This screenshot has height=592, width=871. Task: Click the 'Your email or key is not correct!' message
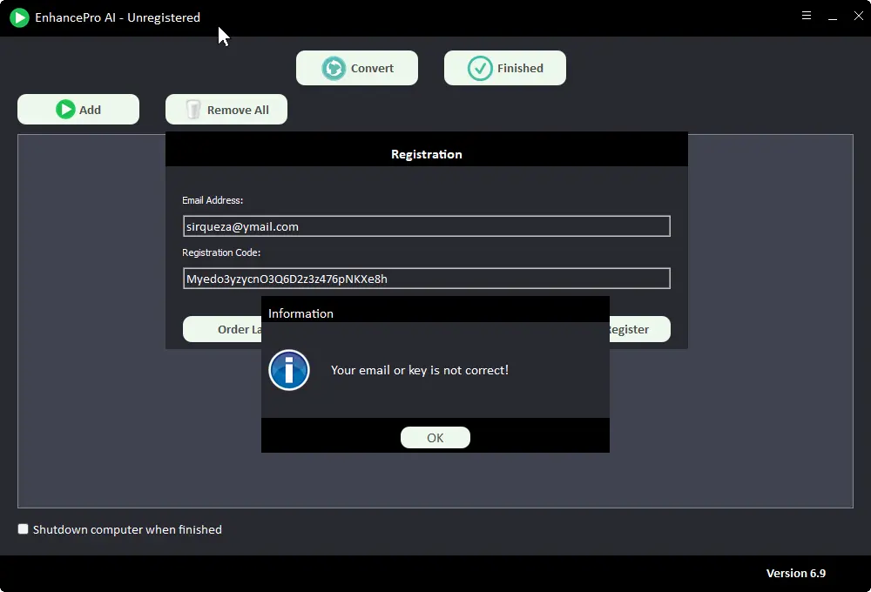(x=420, y=370)
